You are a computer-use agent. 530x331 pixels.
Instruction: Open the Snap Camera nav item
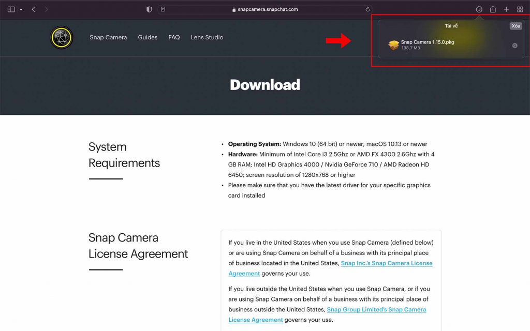pos(108,37)
